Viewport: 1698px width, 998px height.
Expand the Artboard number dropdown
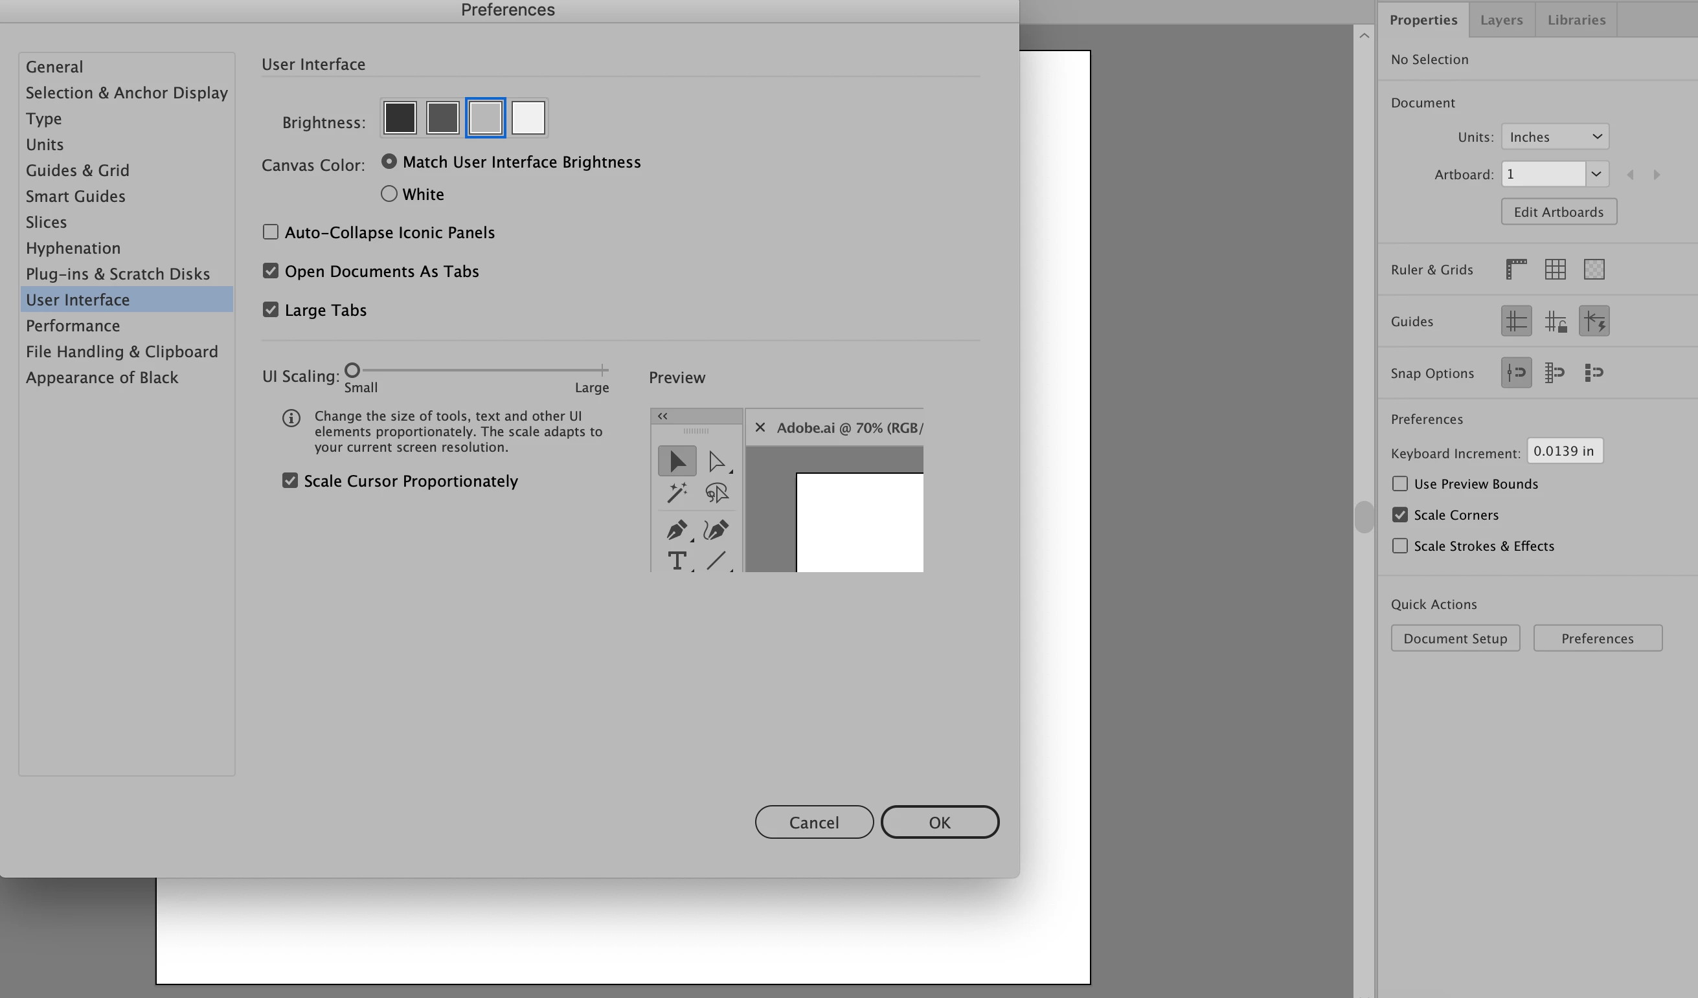click(1596, 174)
